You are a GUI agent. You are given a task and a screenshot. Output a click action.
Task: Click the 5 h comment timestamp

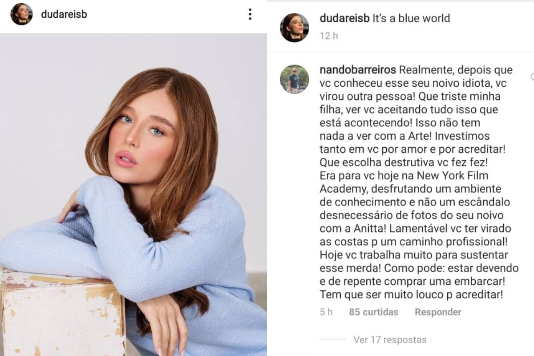[326, 312]
